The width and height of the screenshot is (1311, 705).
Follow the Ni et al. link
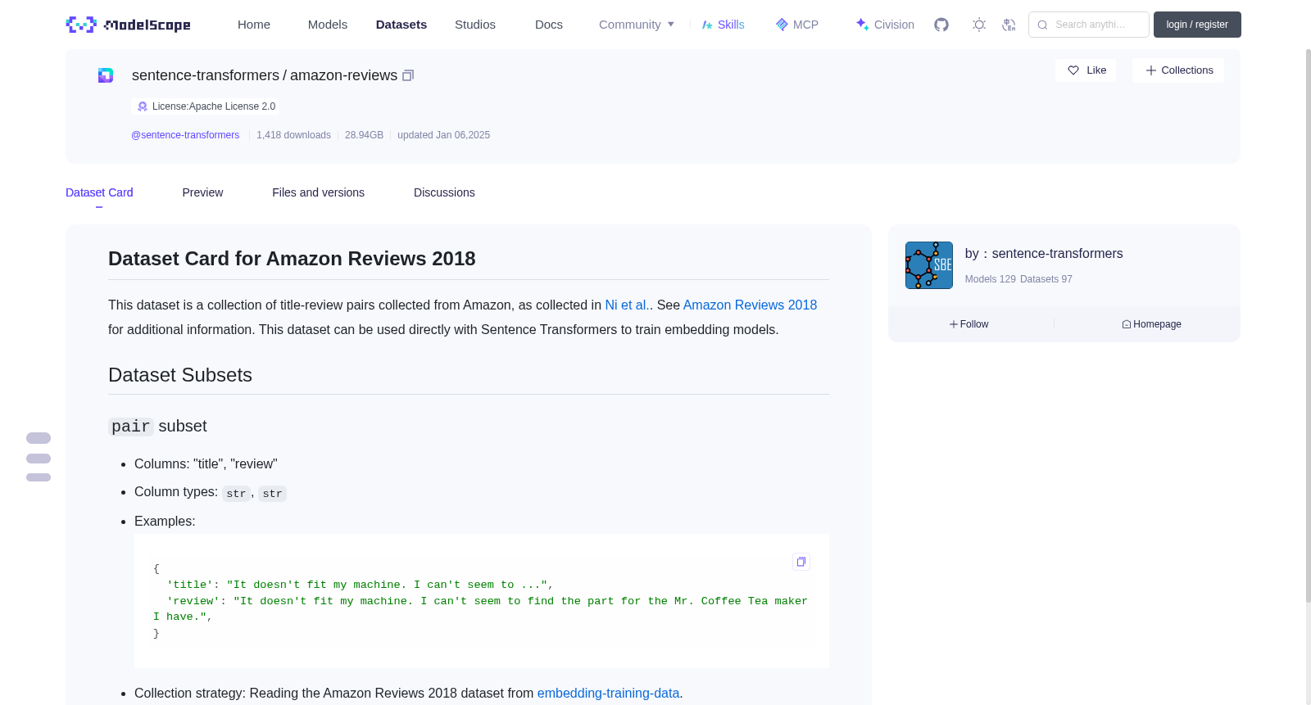627,305
